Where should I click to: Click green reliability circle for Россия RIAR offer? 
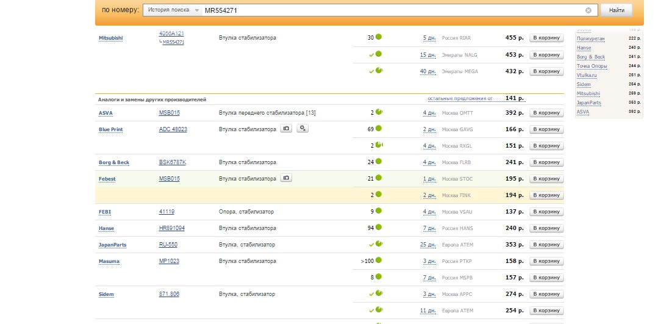point(379,37)
